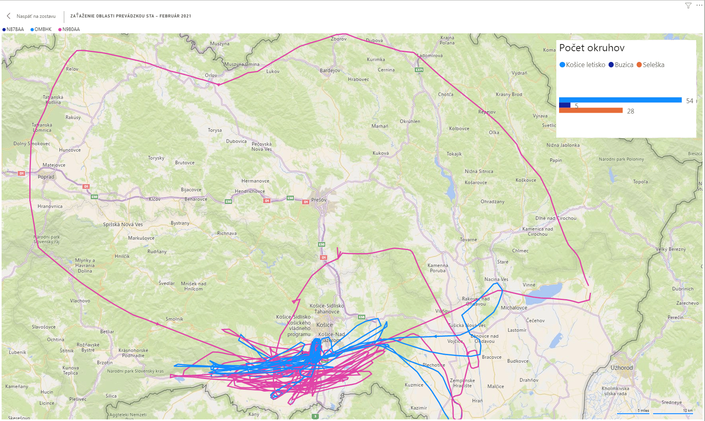Select N878AA dark blue legend marker

pos(4,29)
